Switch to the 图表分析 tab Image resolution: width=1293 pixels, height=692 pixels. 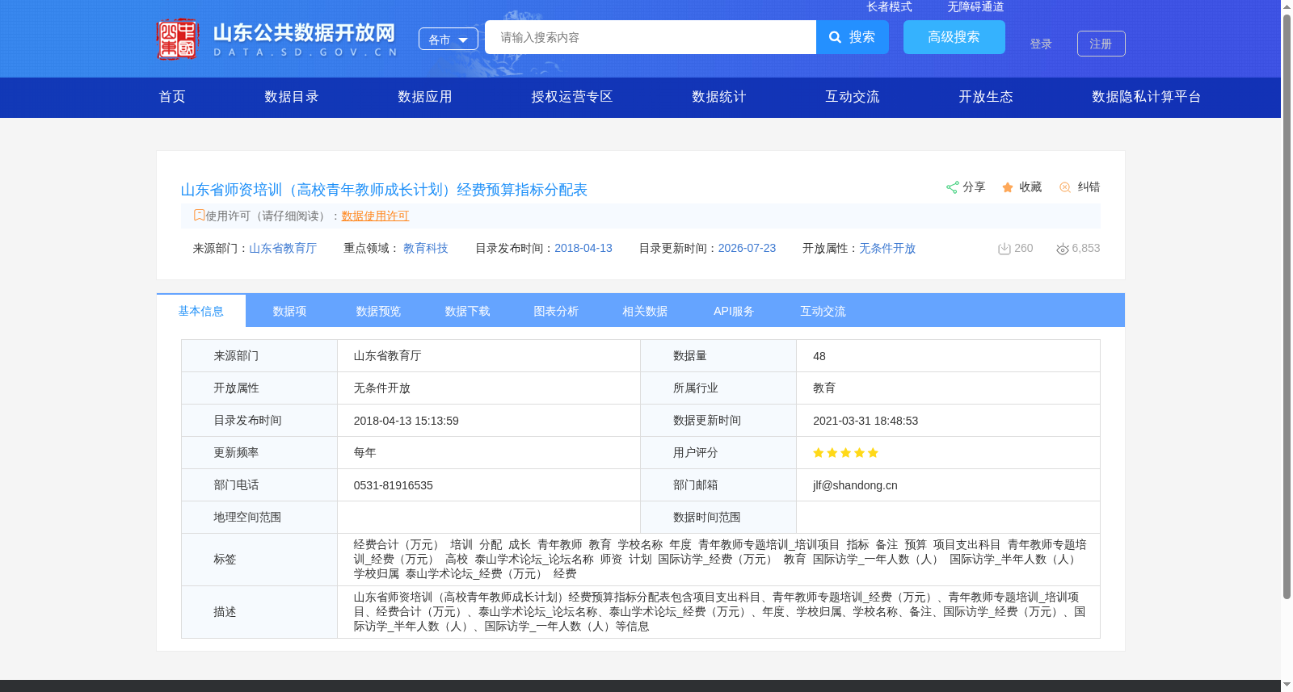point(557,311)
